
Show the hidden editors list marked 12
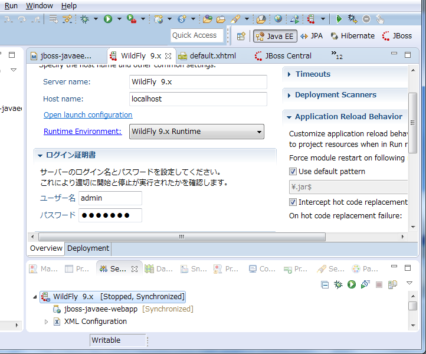[x=337, y=55]
